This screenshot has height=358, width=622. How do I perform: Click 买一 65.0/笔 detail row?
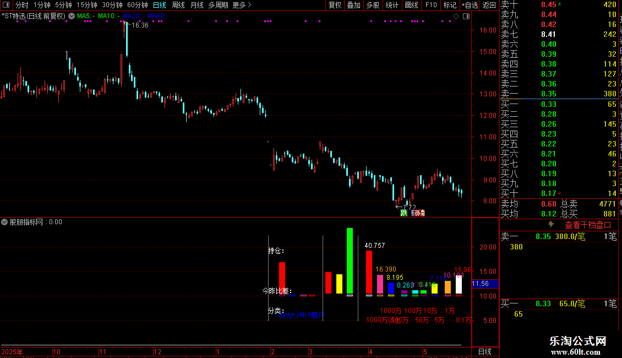pyautogui.click(x=559, y=303)
